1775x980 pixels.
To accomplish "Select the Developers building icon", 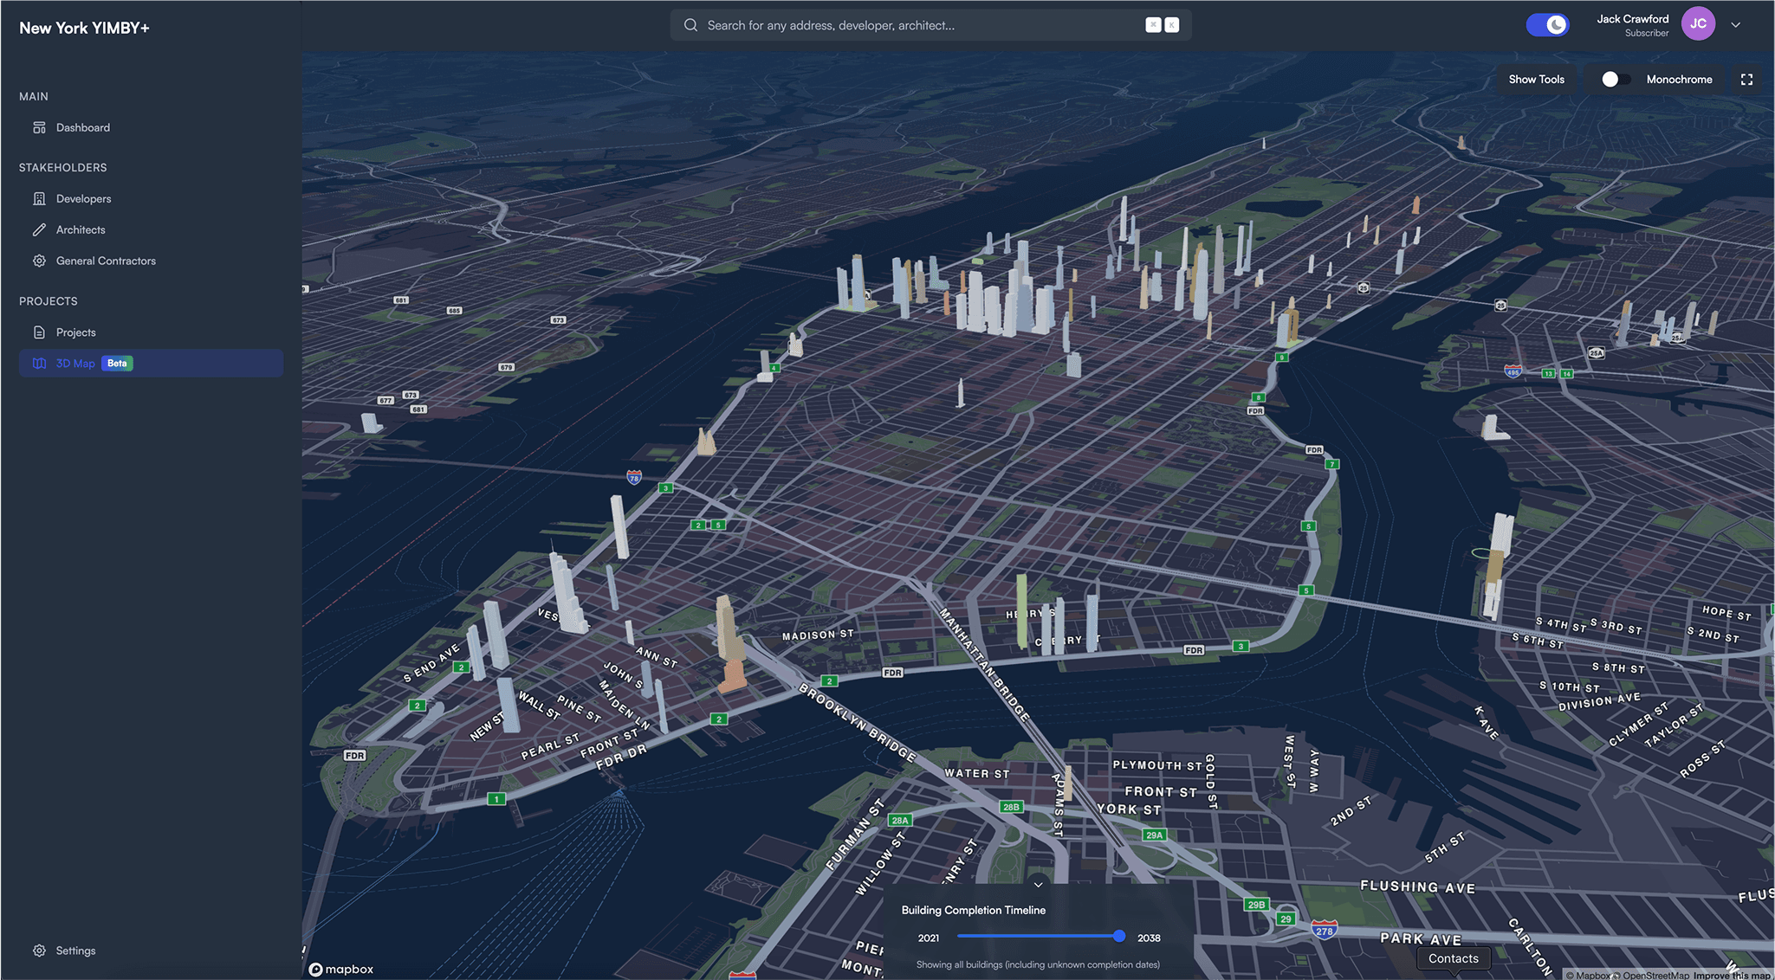I will coord(39,198).
